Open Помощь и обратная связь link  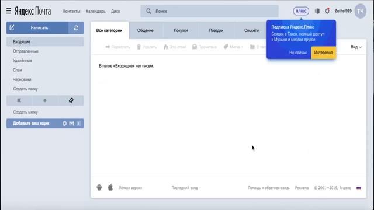[x=269, y=188]
